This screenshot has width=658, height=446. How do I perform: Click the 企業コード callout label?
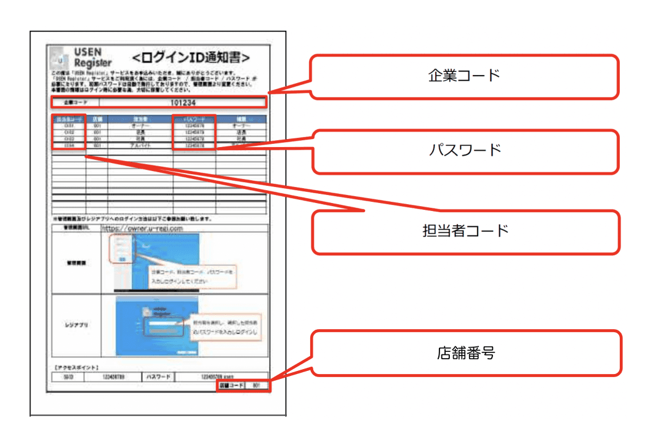click(x=464, y=76)
